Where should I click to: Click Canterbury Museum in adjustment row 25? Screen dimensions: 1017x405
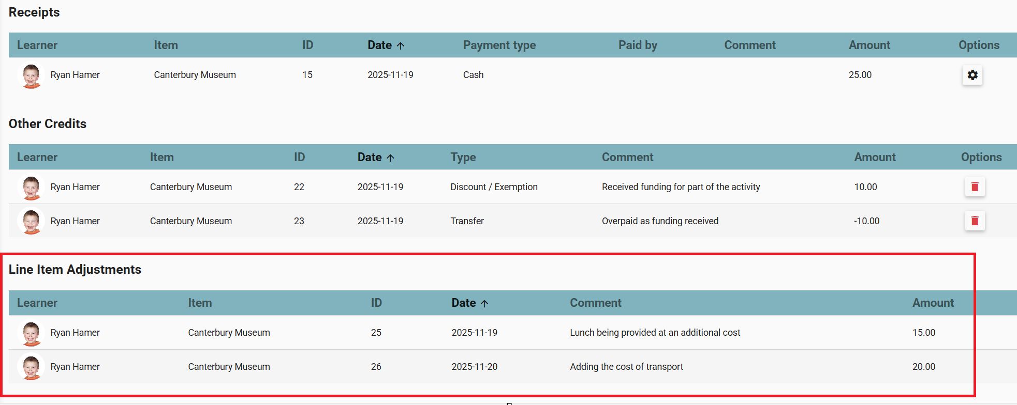click(229, 333)
